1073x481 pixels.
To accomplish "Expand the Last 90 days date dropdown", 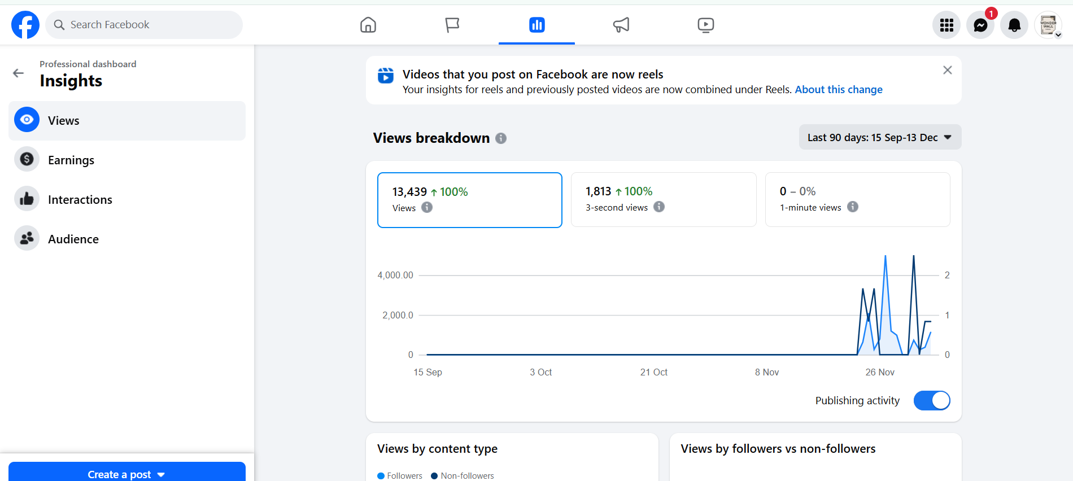I will 880,137.
